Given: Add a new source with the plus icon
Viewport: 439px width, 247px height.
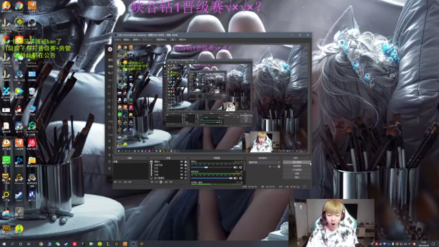Looking at the screenshot, I should point(152,182).
